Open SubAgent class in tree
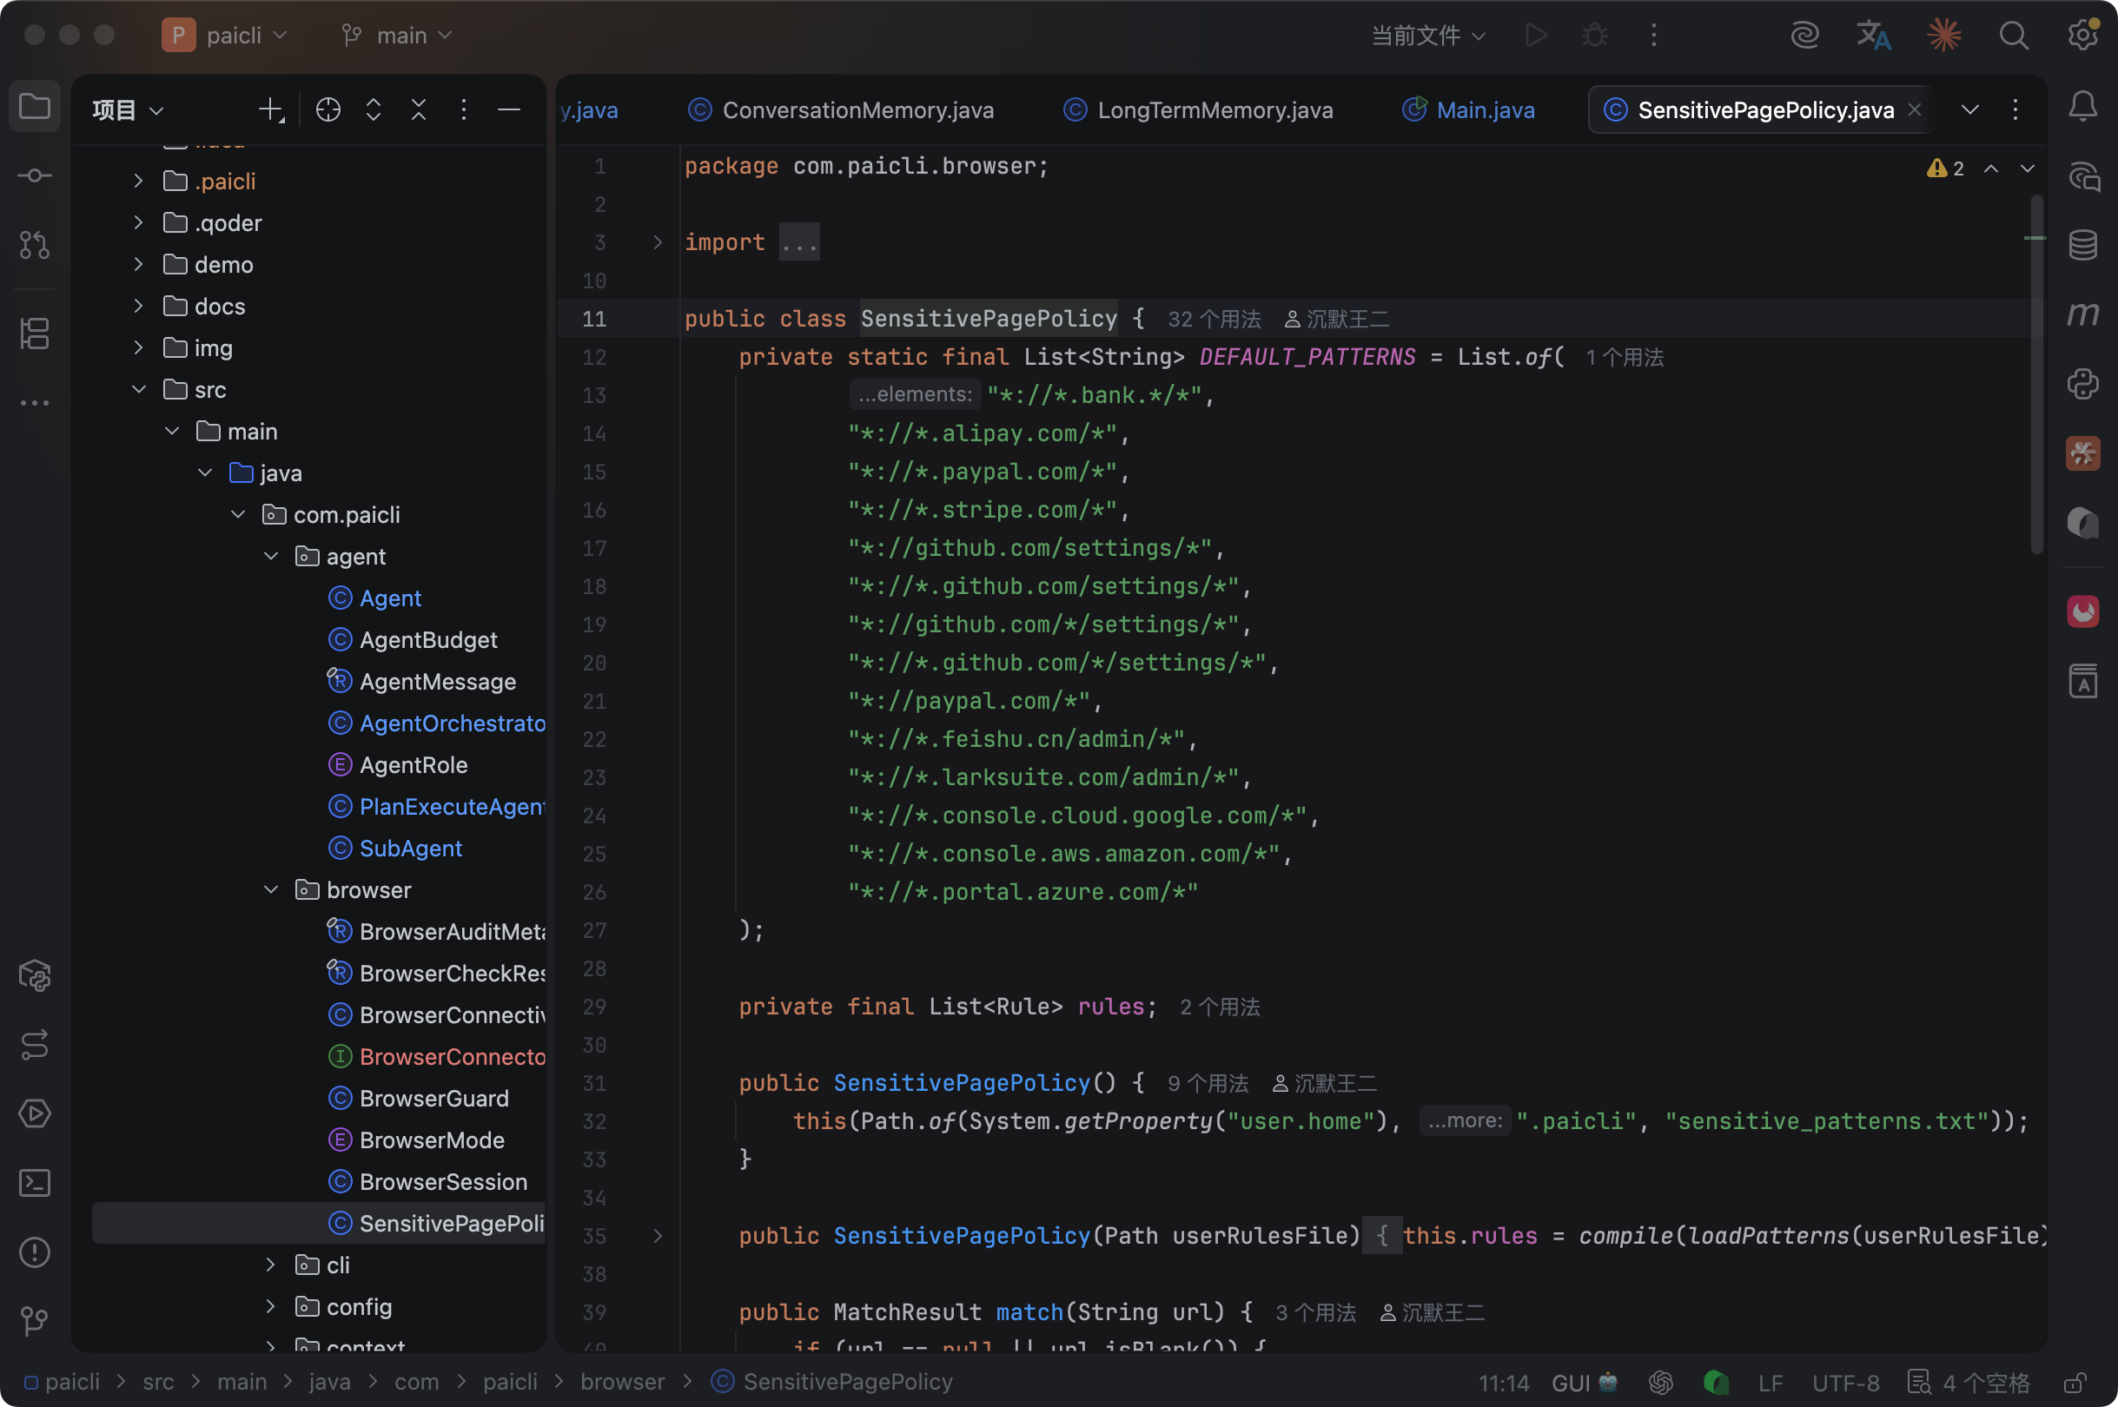Viewport: 2118px width, 1407px height. pyautogui.click(x=410, y=848)
